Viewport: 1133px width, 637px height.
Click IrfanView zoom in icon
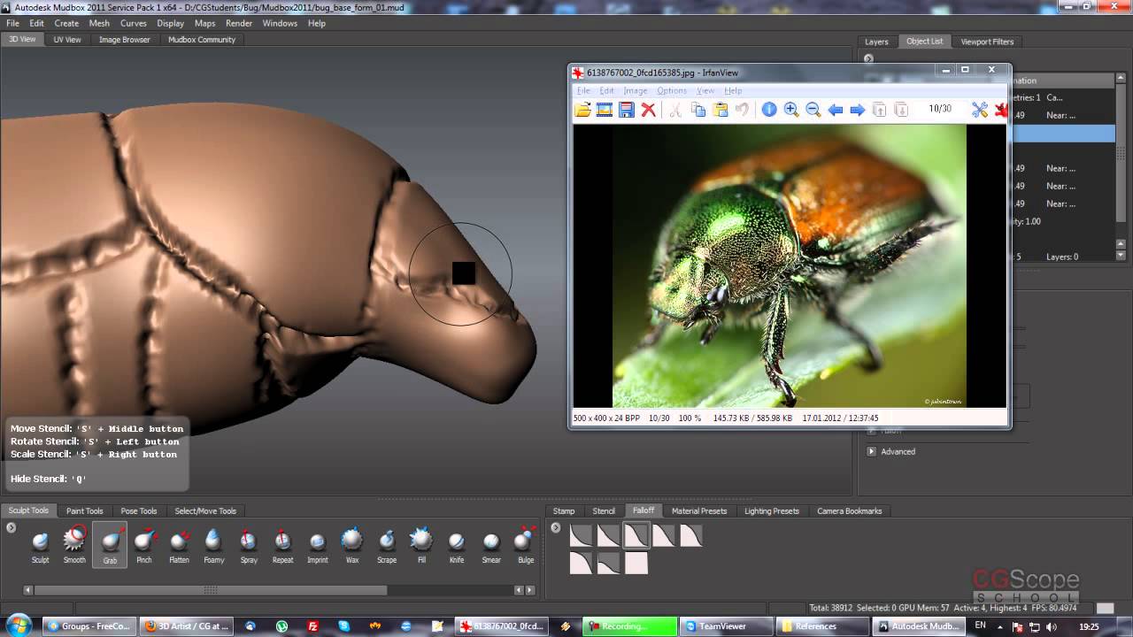point(791,110)
